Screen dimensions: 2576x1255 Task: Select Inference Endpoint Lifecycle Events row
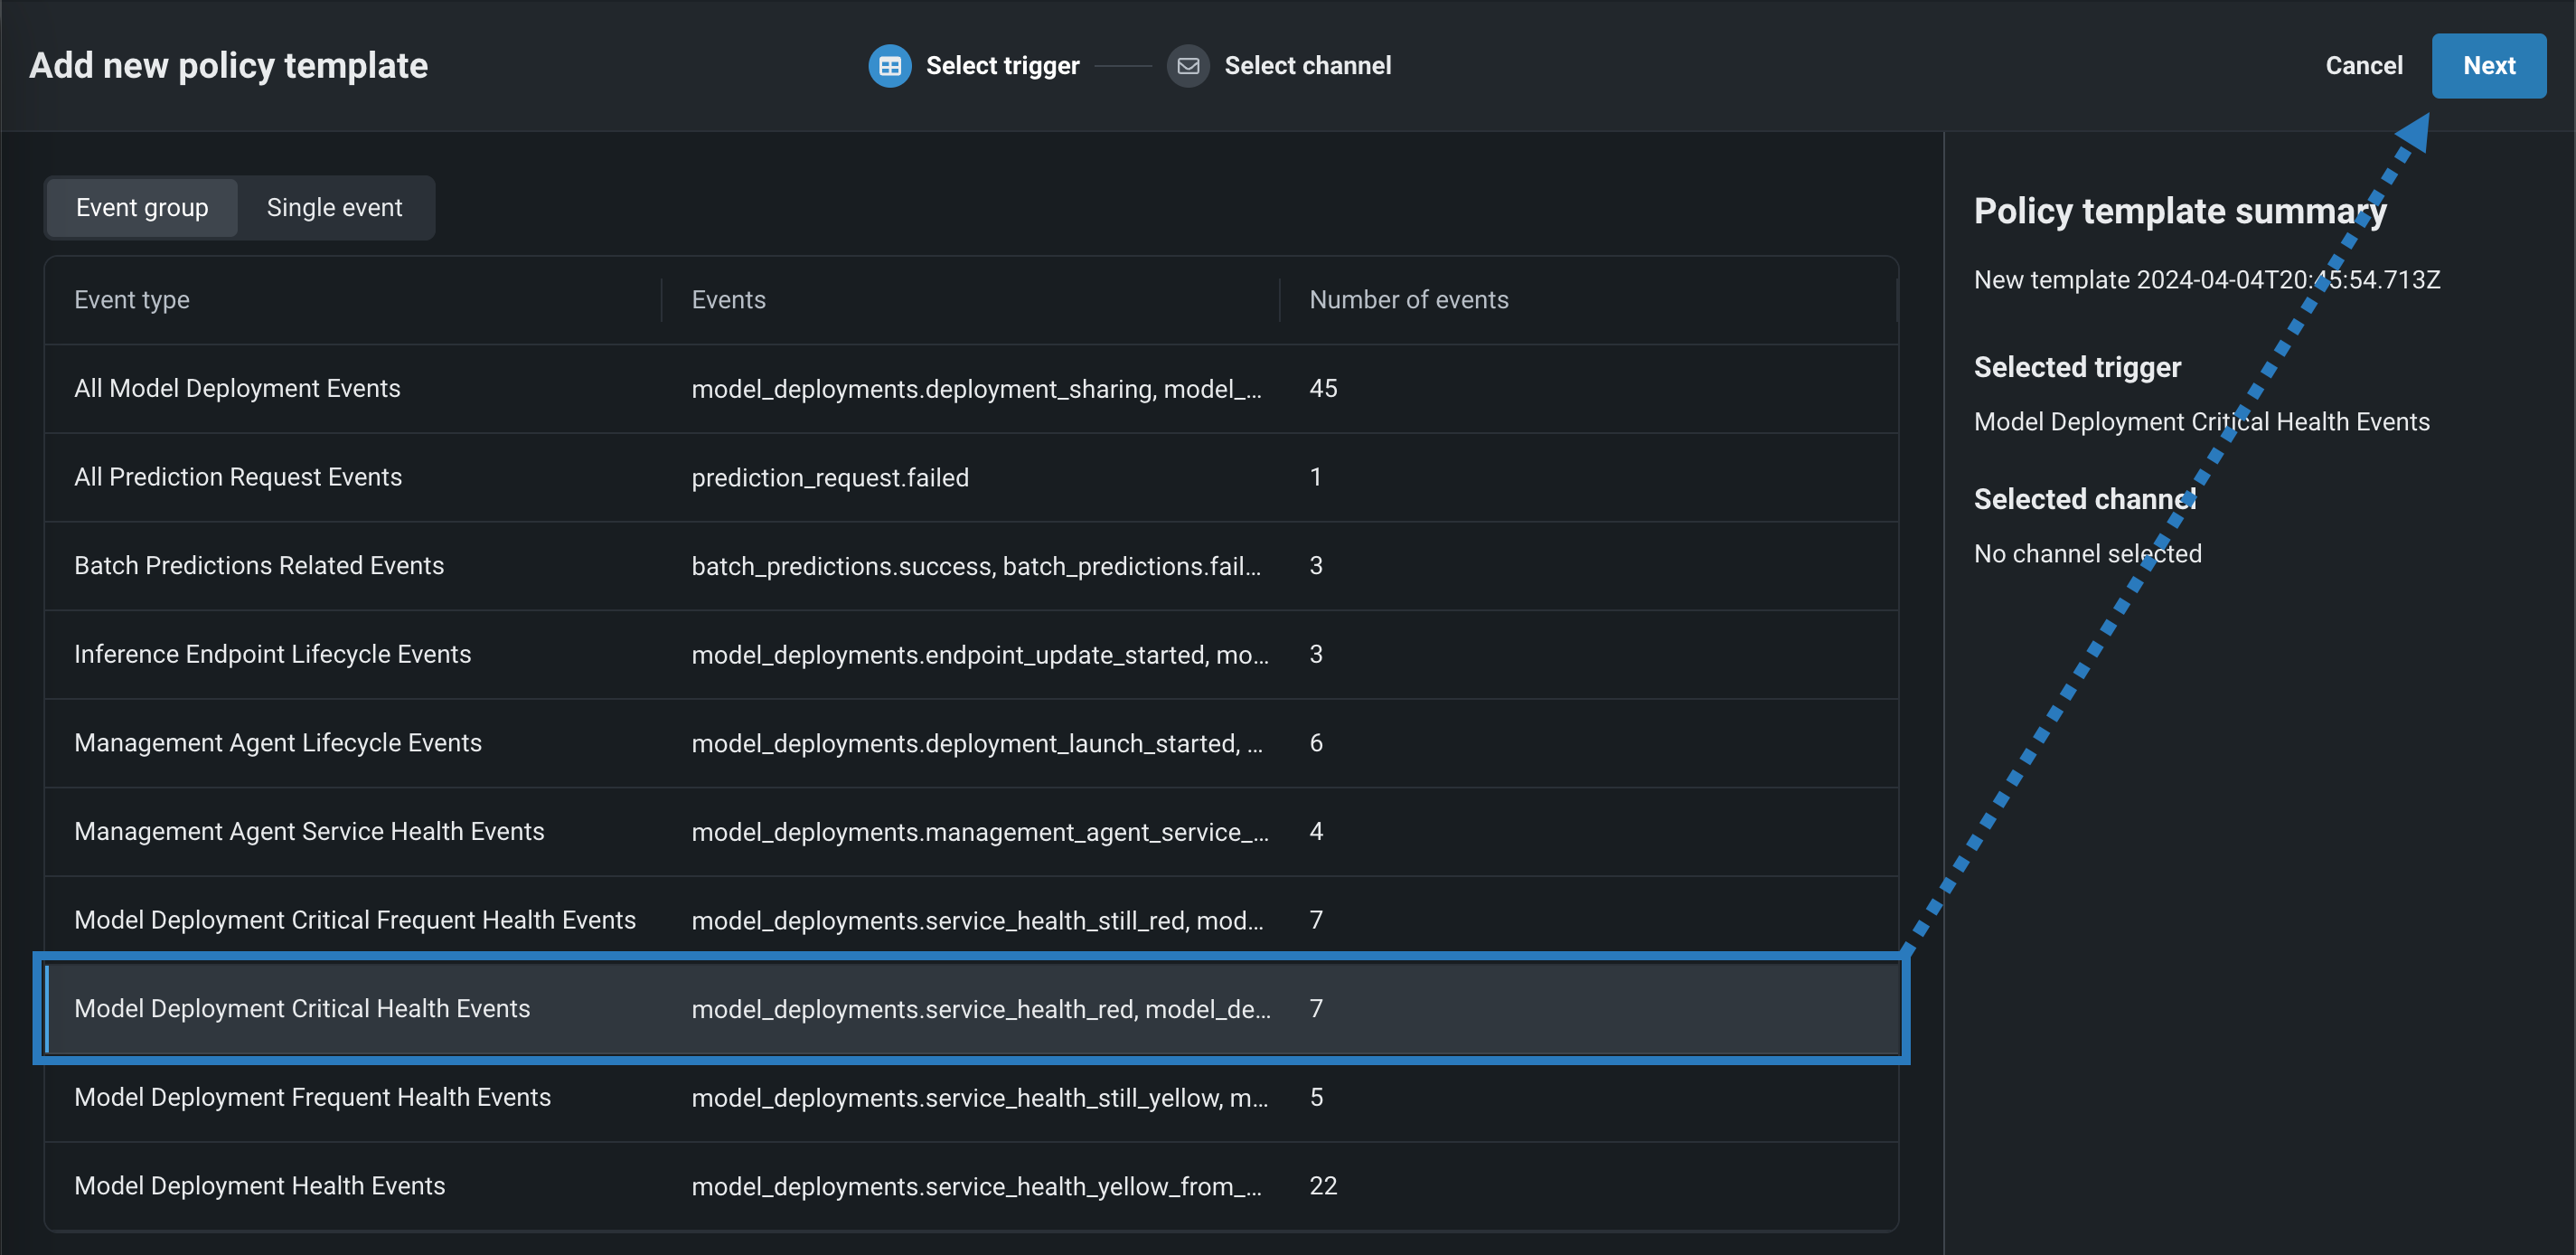[x=272, y=654]
